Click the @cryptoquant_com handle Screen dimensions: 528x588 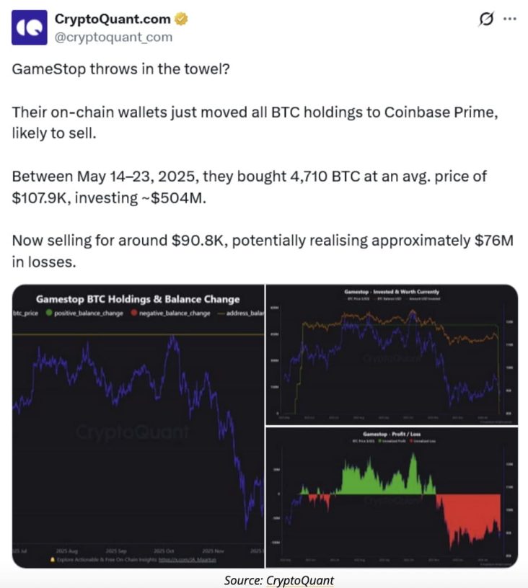click(114, 37)
